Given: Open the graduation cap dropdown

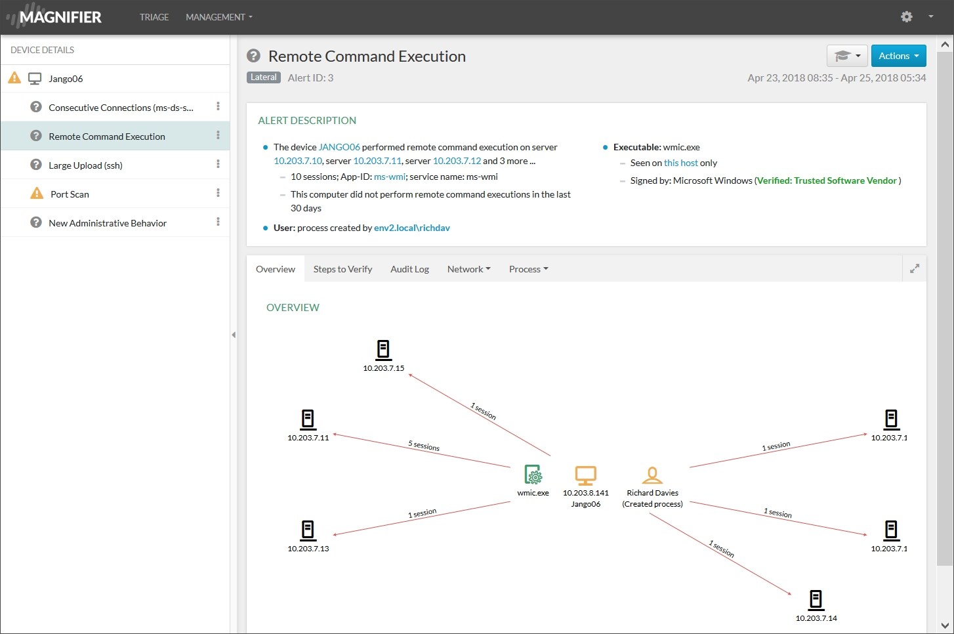Looking at the screenshot, I should [847, 56].
